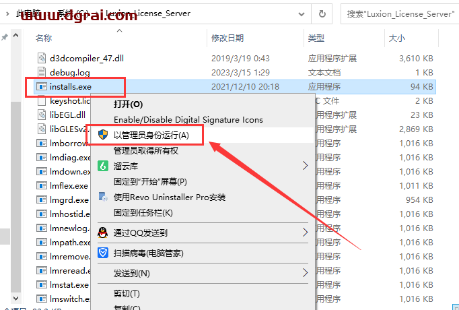Choose 使用Revo Uninstaller Pro安装

tap(170, 197)
